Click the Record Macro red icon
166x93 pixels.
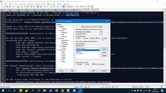click(81, 6)
